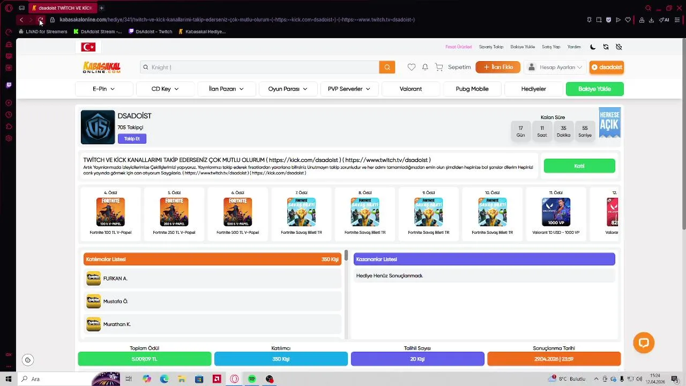Open File Explorer from taskbar
686x386 pixels.
(x=182, y=379)
